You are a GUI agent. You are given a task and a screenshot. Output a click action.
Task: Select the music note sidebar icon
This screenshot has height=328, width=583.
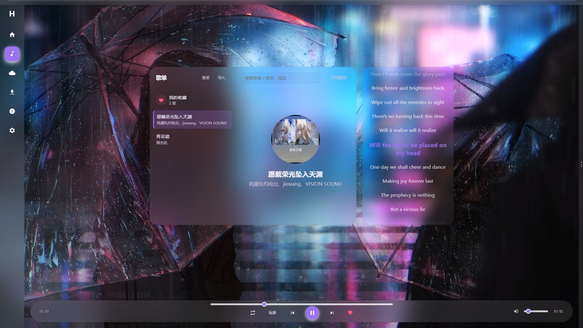click(12, 54)
